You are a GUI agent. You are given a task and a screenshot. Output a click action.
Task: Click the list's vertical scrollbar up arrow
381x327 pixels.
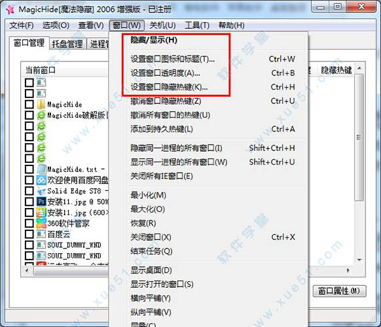click(x=359, y=69)
